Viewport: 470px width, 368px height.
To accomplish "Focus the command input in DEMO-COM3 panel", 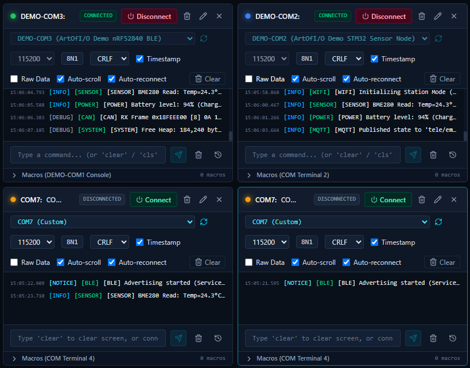I will click(x=88, y=155).
